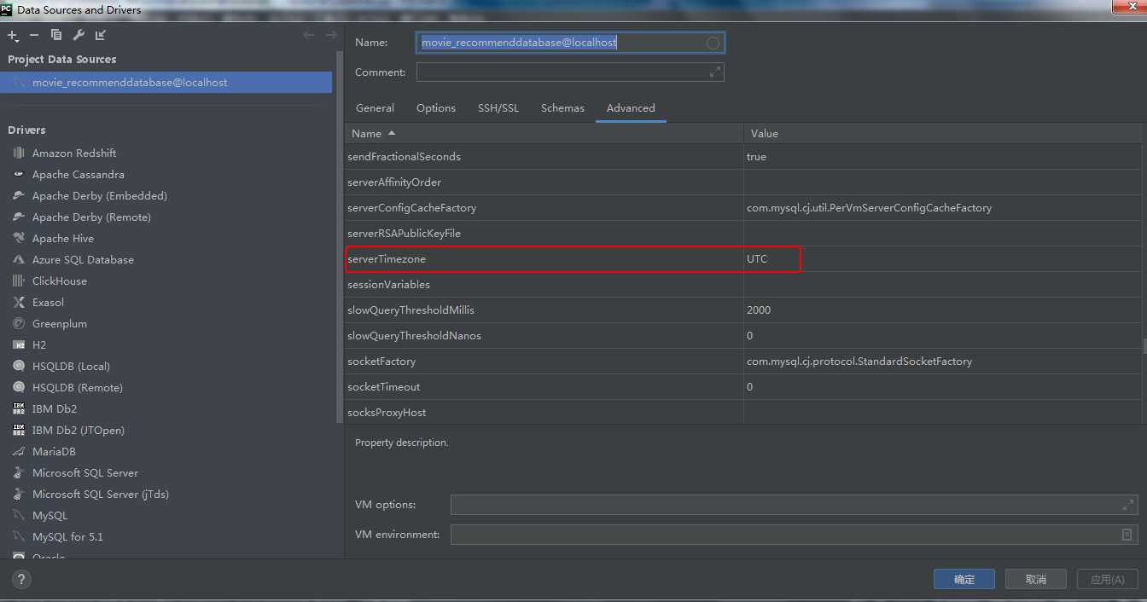1147x602 pixels.
Task: Edit the serverTimezone value UTC
Action: click(942, 259)
